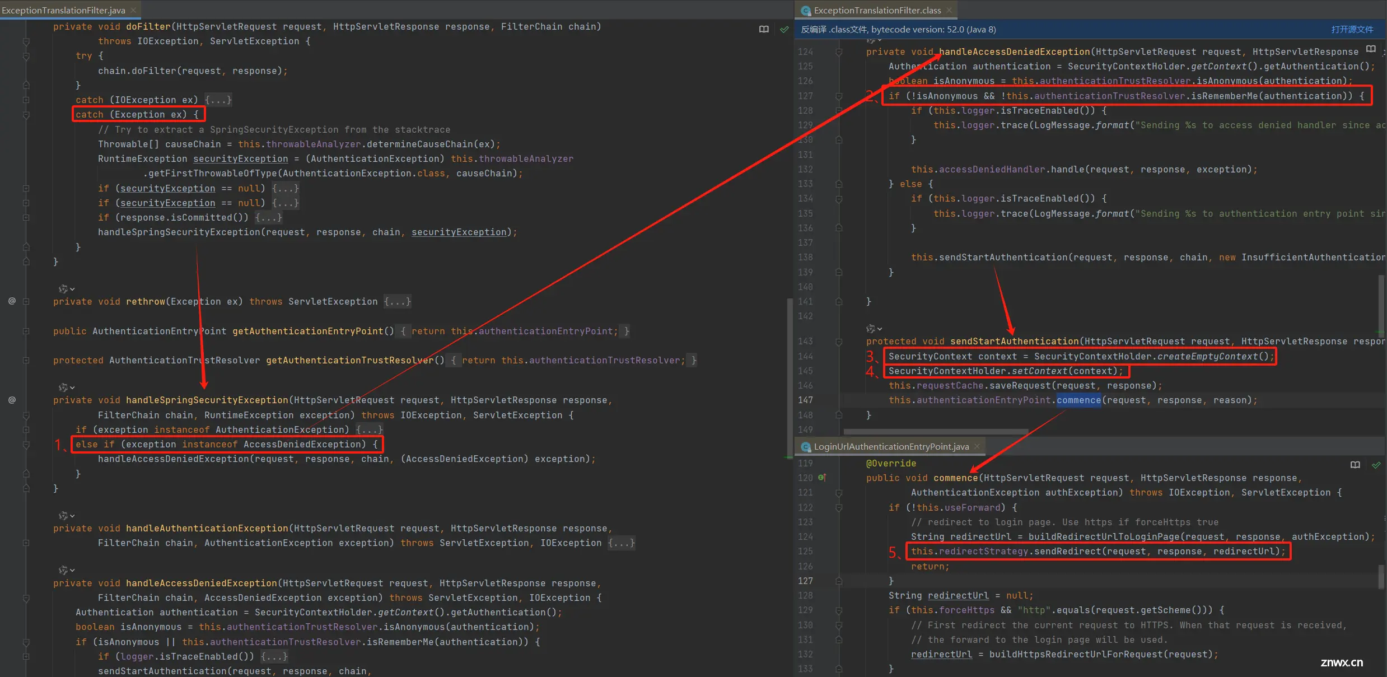Click the decompiled .class bytecode version banner text
The image size is (1387, 677).
coord(898,29)
